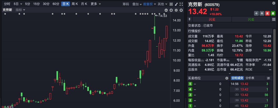Collapse panel with double-arrow icon
Image resolution: width=278 pixels, height=108 pixels.
[x=189, y=19]
